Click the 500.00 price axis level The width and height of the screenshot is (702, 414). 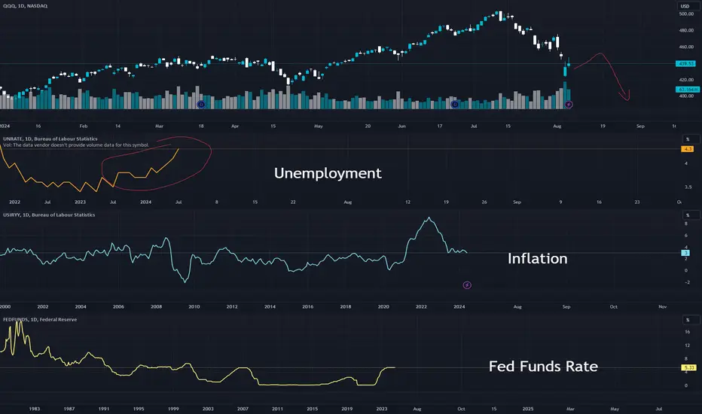click(x=686, y=14)
